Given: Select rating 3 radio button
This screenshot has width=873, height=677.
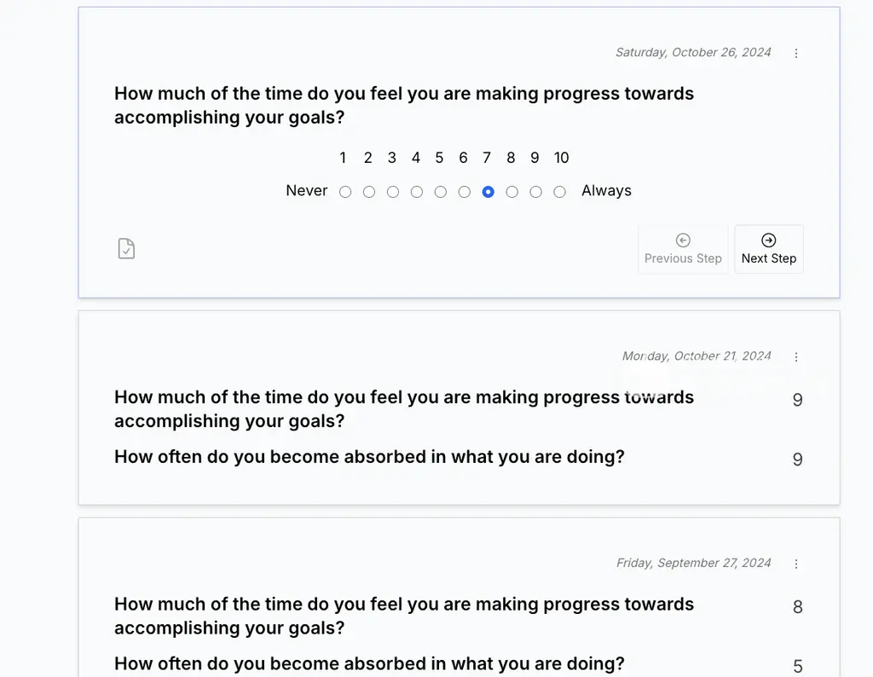Looking at the screenshot, I should click(393, 192).
